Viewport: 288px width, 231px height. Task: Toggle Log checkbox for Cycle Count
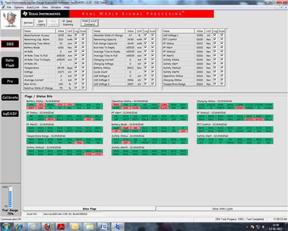click(x=146, y=71)
